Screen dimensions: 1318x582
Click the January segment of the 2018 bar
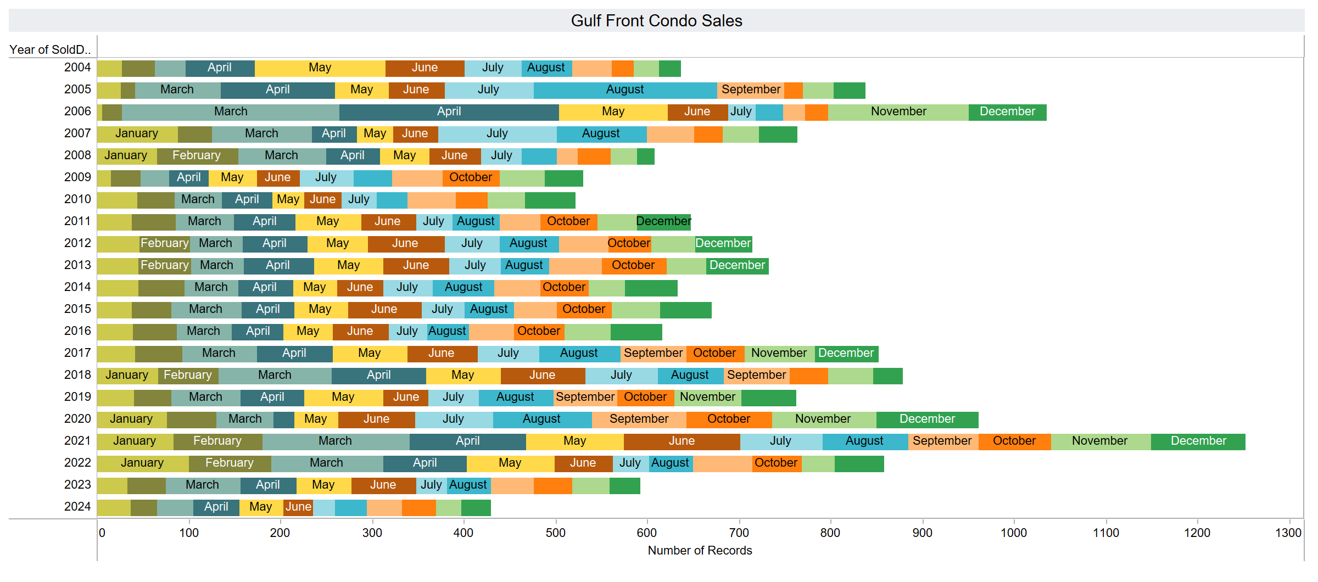pos(127,376)
